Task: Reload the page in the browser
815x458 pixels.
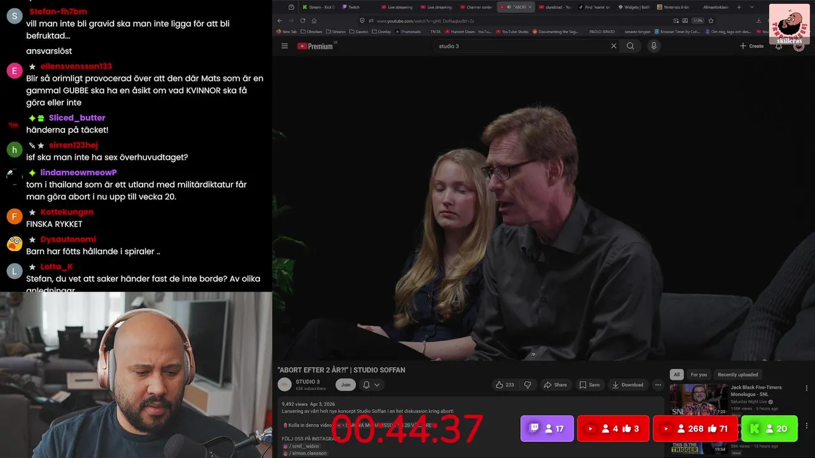Action: point(302,20)
